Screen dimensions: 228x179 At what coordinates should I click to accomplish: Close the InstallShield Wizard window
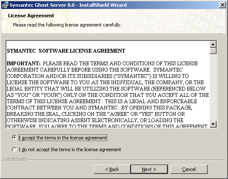[222, 5]
